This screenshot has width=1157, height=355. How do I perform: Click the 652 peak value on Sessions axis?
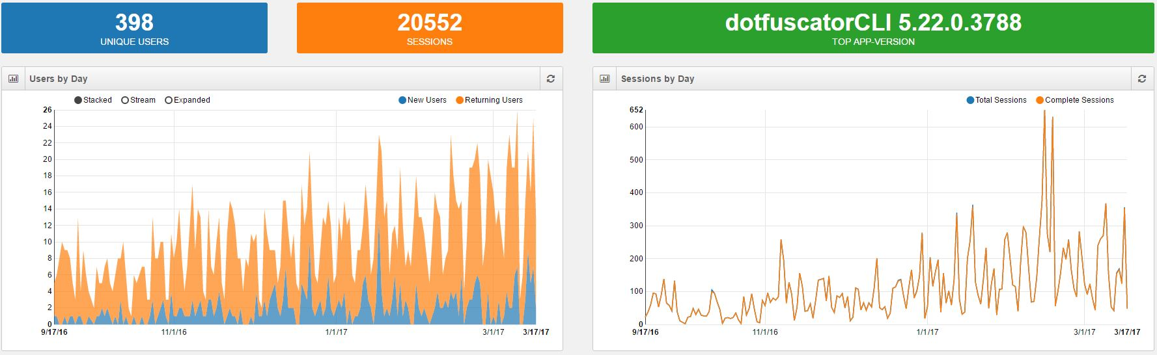click(636, 110)
